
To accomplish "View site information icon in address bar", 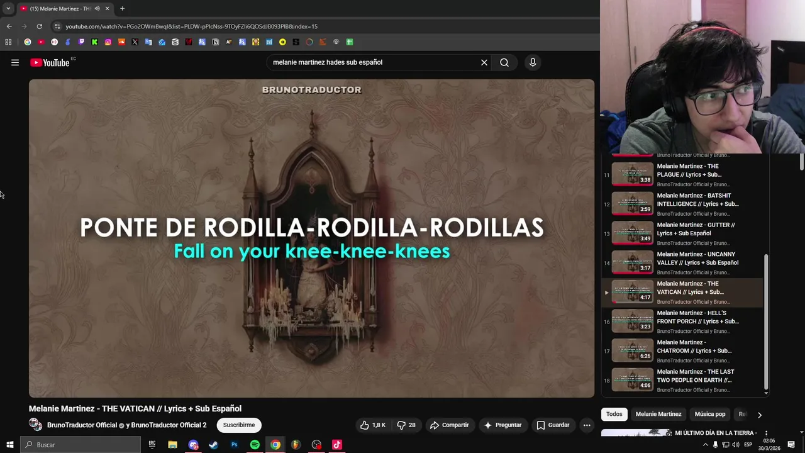I will (57, 26).
